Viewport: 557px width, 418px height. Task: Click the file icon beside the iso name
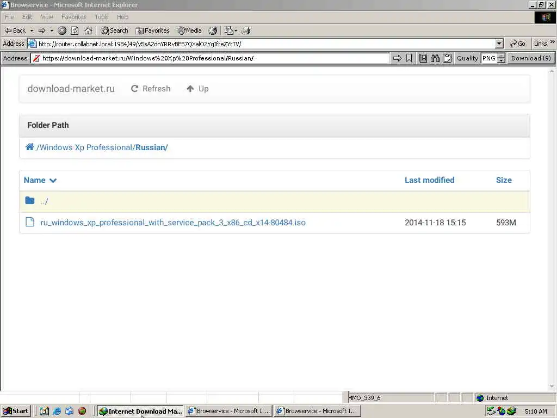[30, 222]
